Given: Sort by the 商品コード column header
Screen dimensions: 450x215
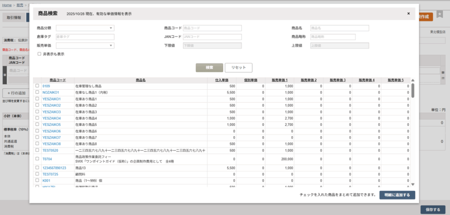Looking at the screenshot, I should [58, 80].
